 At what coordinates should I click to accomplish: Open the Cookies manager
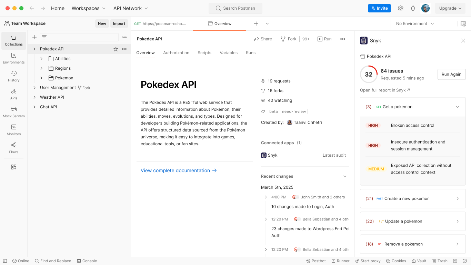(396, 261)
